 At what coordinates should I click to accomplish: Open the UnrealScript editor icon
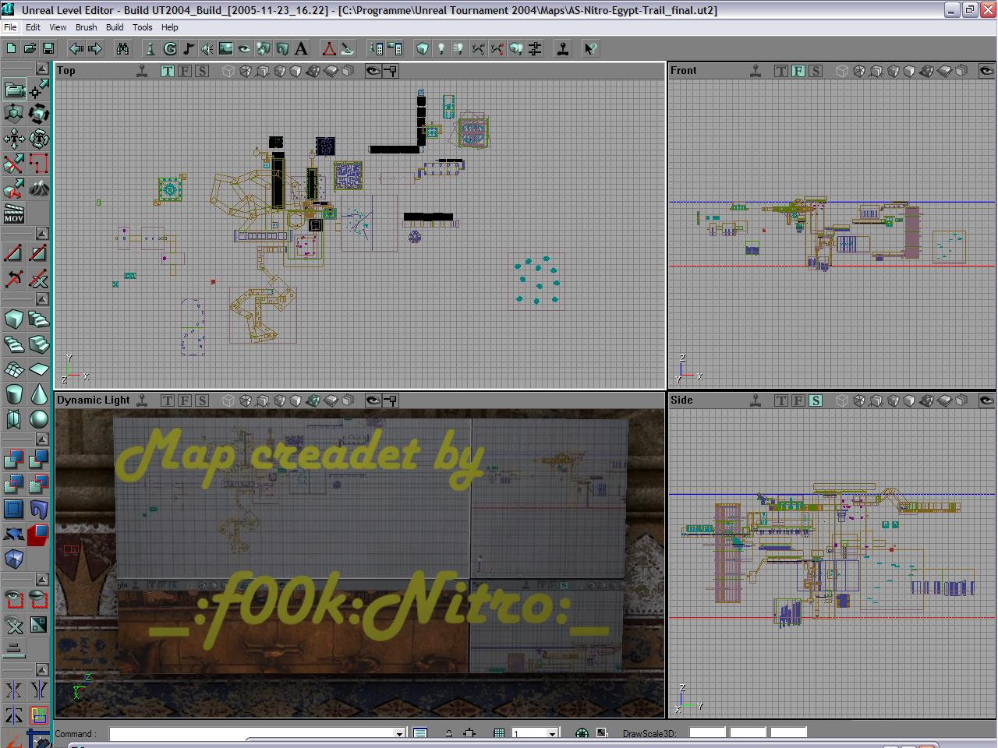348,48
